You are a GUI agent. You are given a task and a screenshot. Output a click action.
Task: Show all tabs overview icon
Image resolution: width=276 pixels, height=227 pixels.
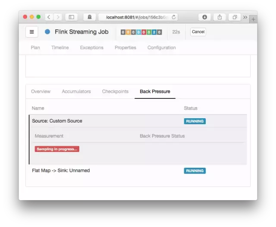(235, 17)
